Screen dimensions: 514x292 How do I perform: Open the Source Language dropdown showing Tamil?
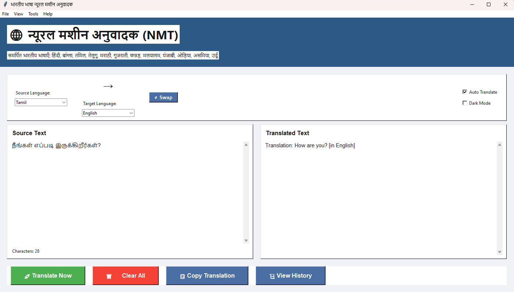(41, 102)
